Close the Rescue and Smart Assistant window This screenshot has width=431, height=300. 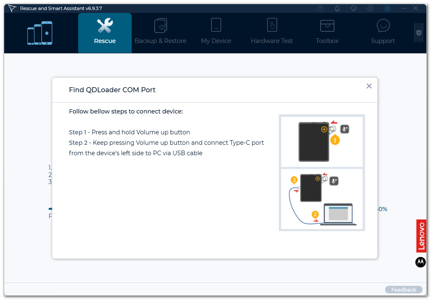[x=416, y=8]
